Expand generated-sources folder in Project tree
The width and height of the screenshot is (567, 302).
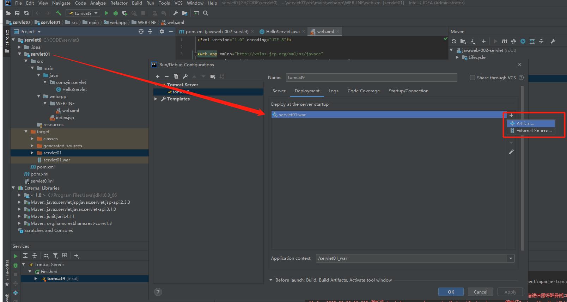pyautogui.click(x=32, y=146)
